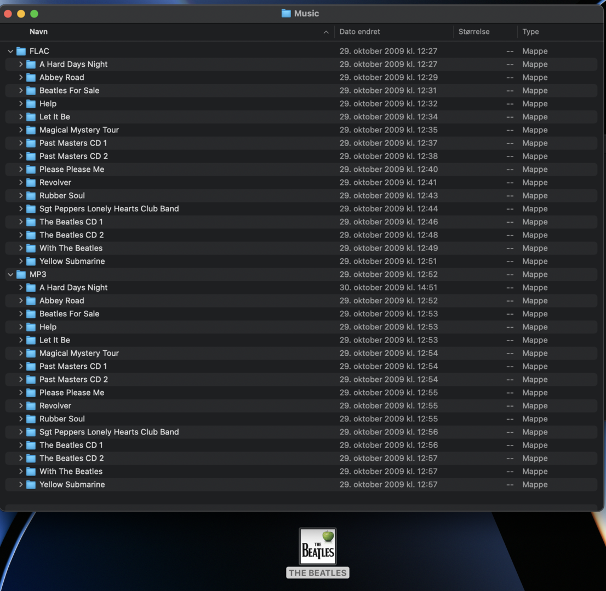Select The Beatles CD 1 under MP3
Viewport: 606px width, 591px height.
[x=71, y=445]
